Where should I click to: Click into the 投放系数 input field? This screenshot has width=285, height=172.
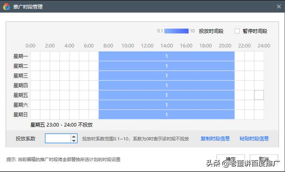tap(58, 139)
